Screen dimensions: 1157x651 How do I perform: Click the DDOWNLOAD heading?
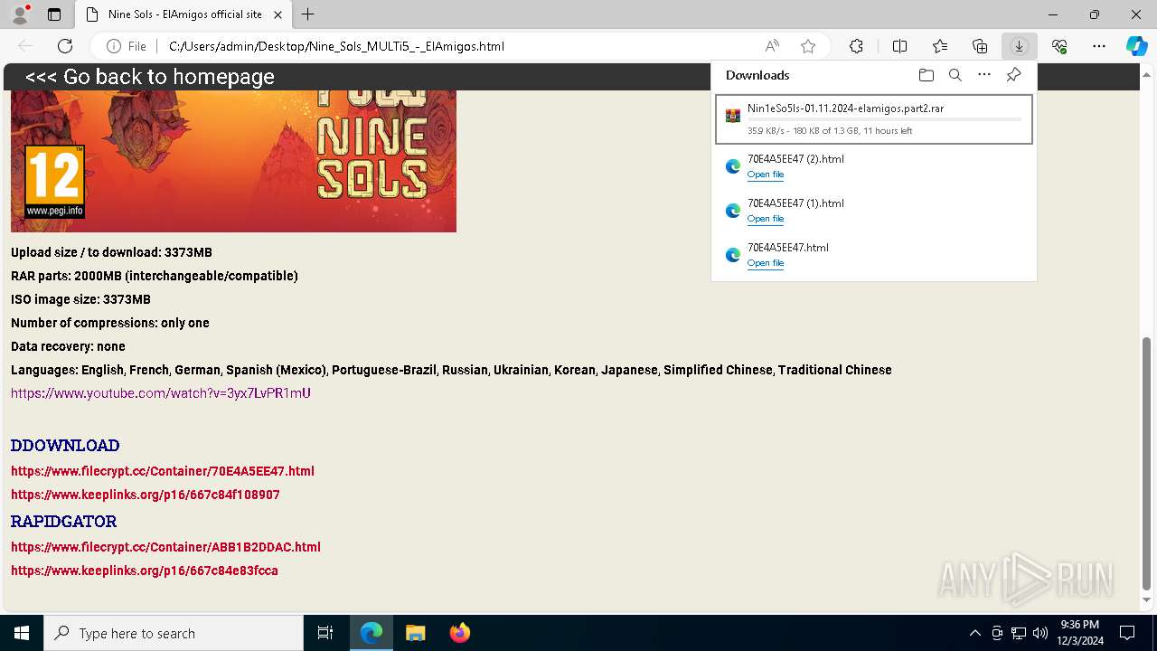point(65,446)
